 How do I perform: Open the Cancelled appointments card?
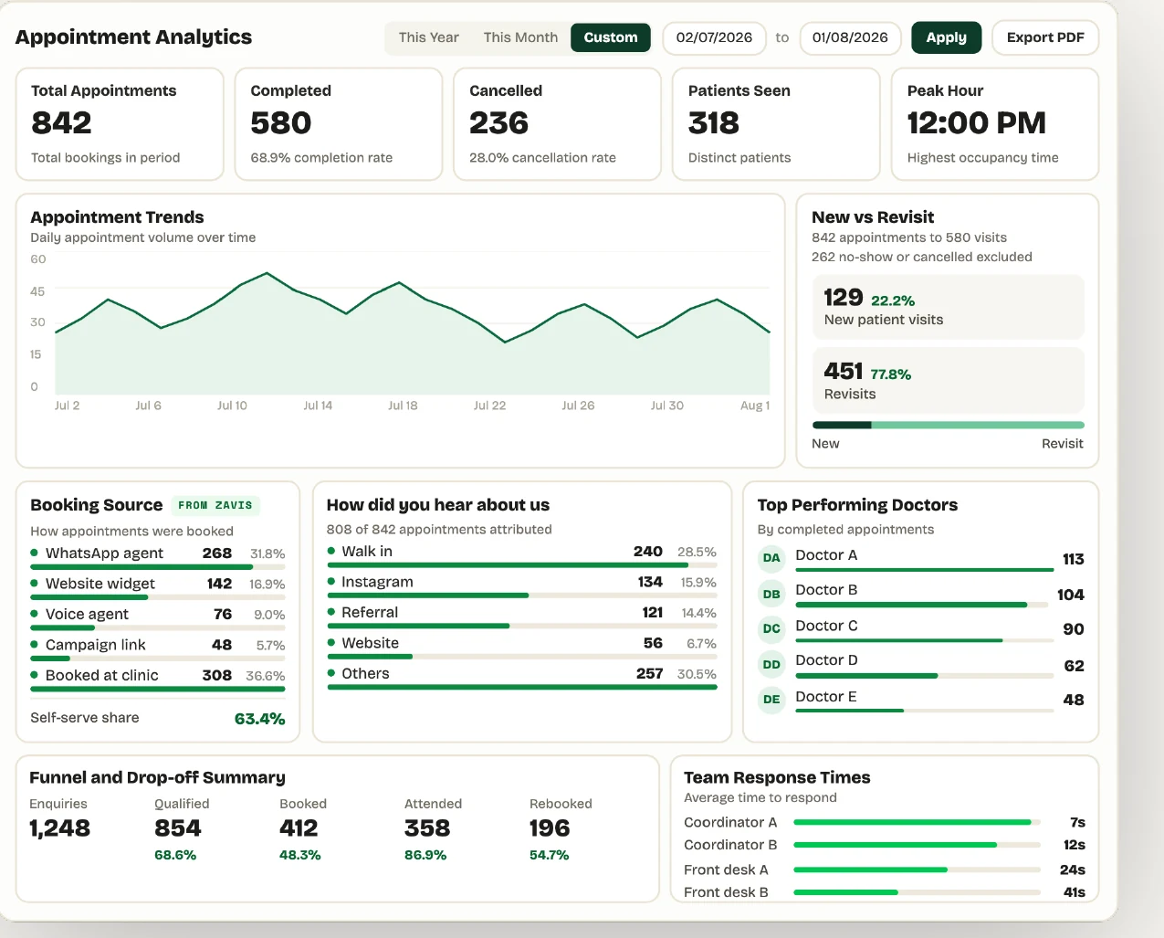[557, 124]
